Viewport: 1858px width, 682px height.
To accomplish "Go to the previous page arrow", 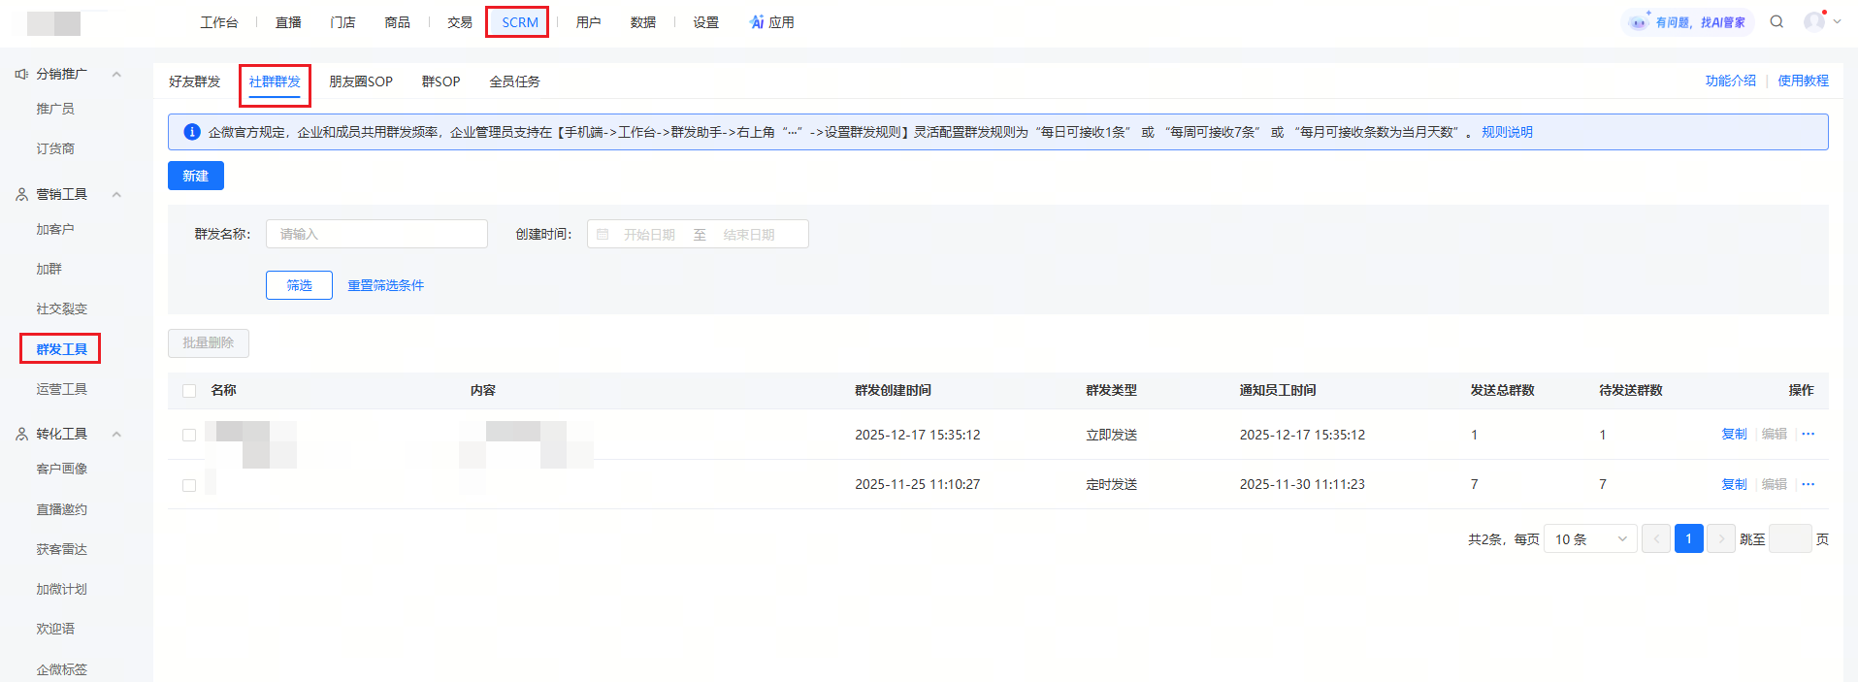I will tap(1656, 538).
